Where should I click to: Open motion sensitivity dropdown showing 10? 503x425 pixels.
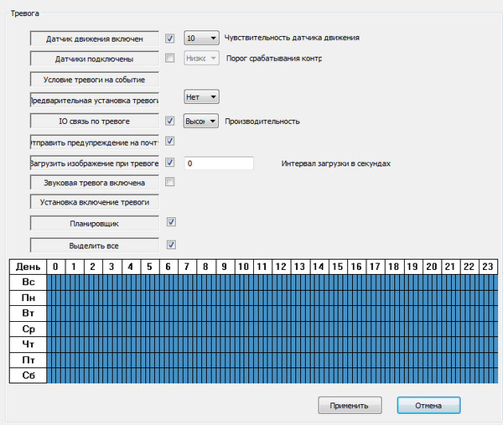(x=201, y=39)
